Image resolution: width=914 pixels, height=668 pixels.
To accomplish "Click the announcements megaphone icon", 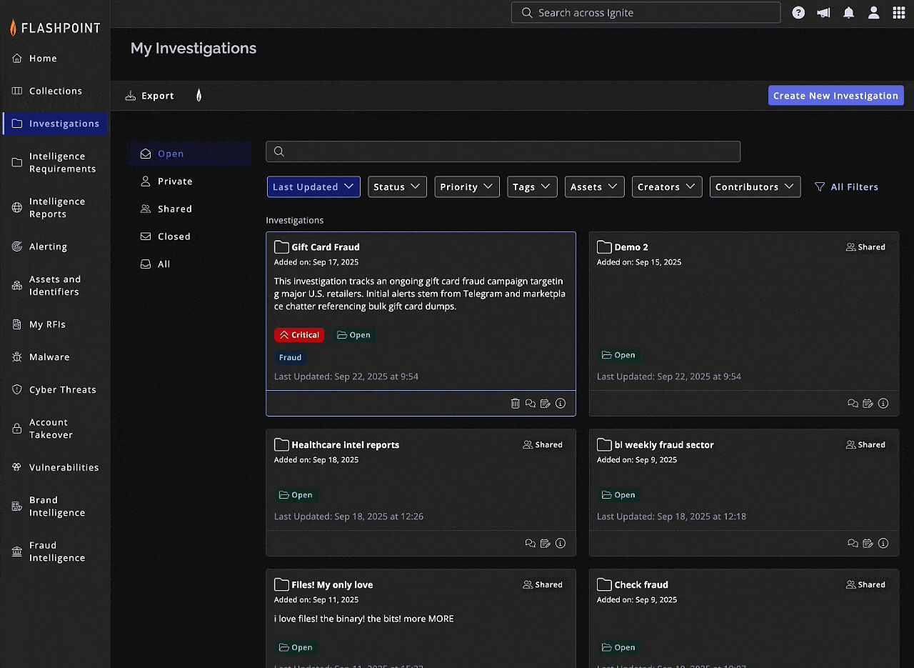I will click(x=823, y=13).
